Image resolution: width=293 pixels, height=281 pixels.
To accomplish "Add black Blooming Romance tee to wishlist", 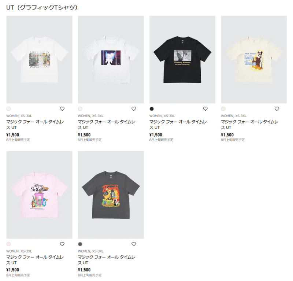I will 205,109.
